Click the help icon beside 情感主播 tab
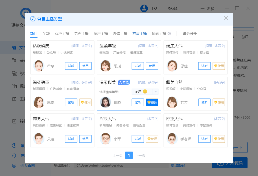This screenshot has width=258, height=176. pyautogui.click(x=169, y=34)
